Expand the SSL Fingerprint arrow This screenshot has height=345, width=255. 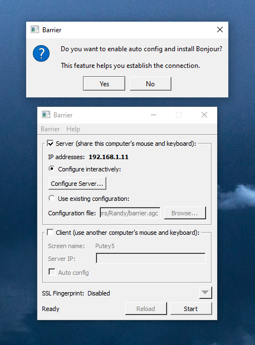click(205, 293)
